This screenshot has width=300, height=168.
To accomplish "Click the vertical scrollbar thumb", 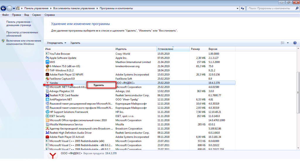I will (x=298, y=92).
